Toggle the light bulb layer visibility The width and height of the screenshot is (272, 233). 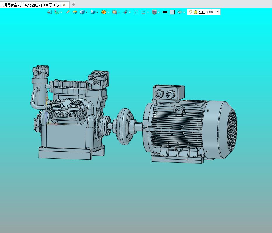click(190, 12)
